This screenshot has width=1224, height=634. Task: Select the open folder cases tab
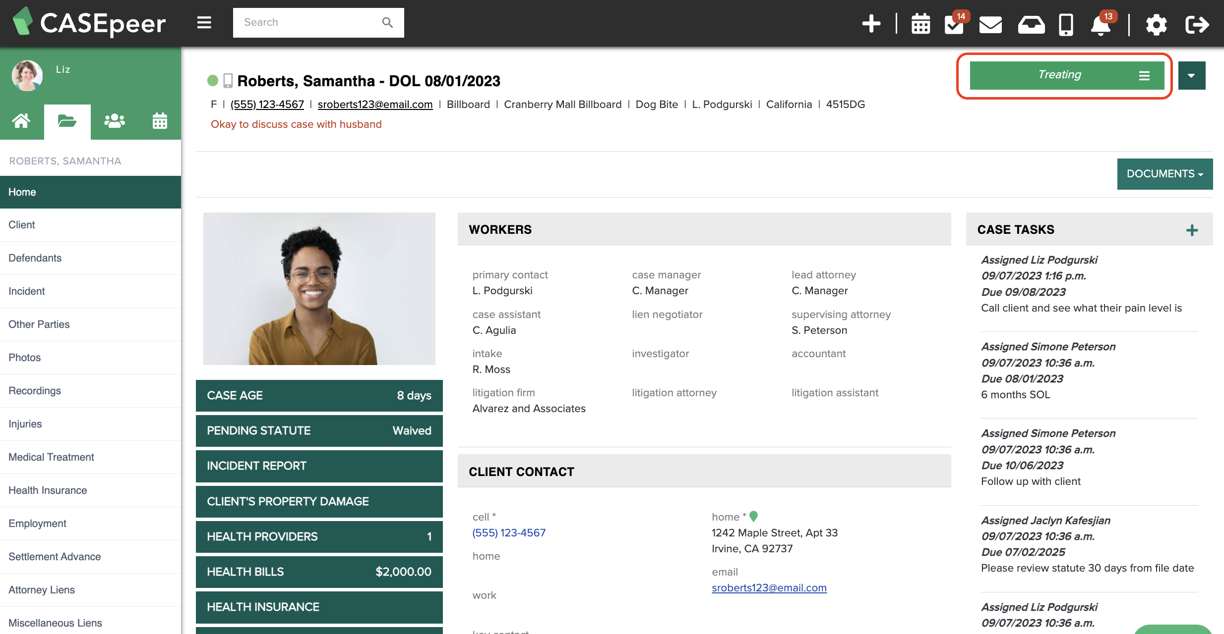pyautogui.click(x=67, y=121)
